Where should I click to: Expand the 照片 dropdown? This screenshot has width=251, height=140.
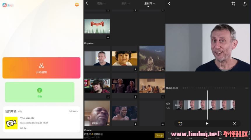[x=125, y=3]
